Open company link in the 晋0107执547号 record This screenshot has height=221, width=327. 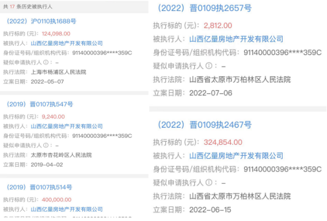point(67,126)
